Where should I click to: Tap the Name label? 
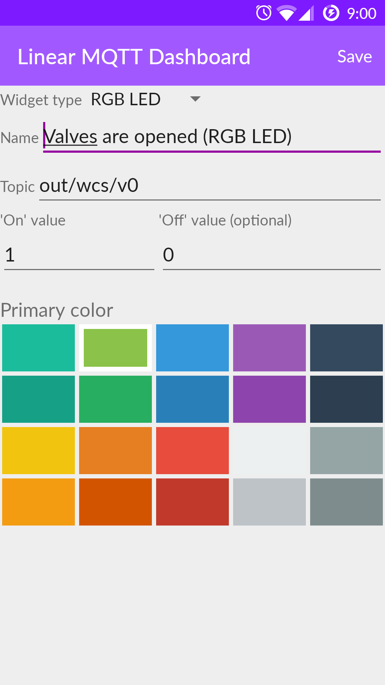[x=20, y=138]
